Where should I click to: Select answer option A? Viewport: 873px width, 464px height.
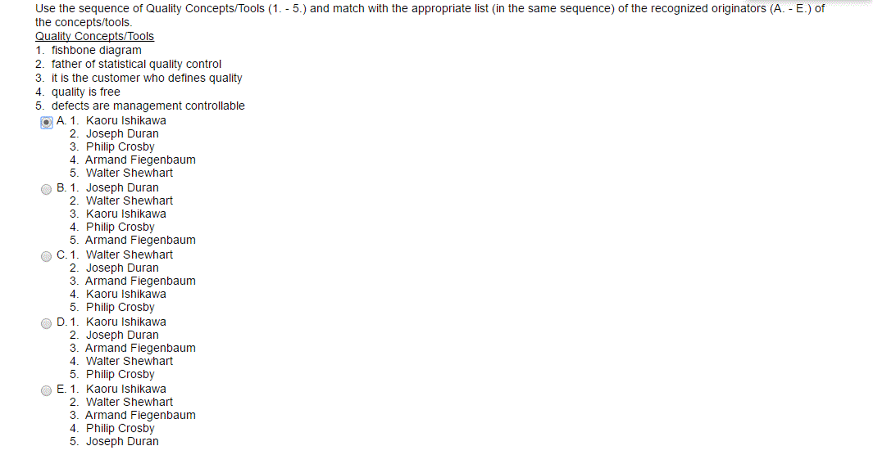pyautogui.click(x=47, y=121)
